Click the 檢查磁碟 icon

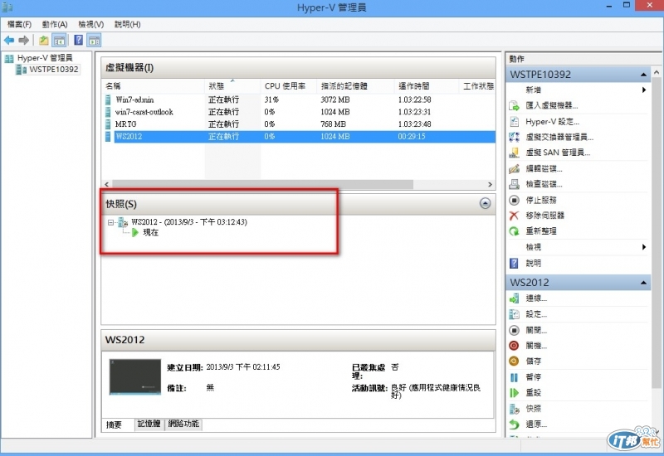tap(514, 184)
